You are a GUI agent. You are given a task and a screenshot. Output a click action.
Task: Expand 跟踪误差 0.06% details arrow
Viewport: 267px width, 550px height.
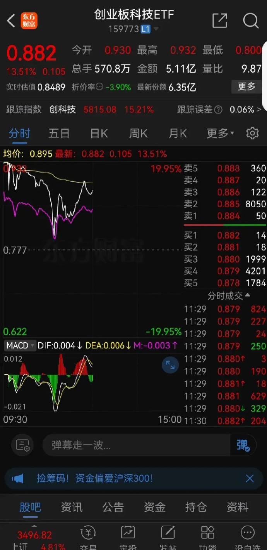pyautogui.click(x=259, y=110)
